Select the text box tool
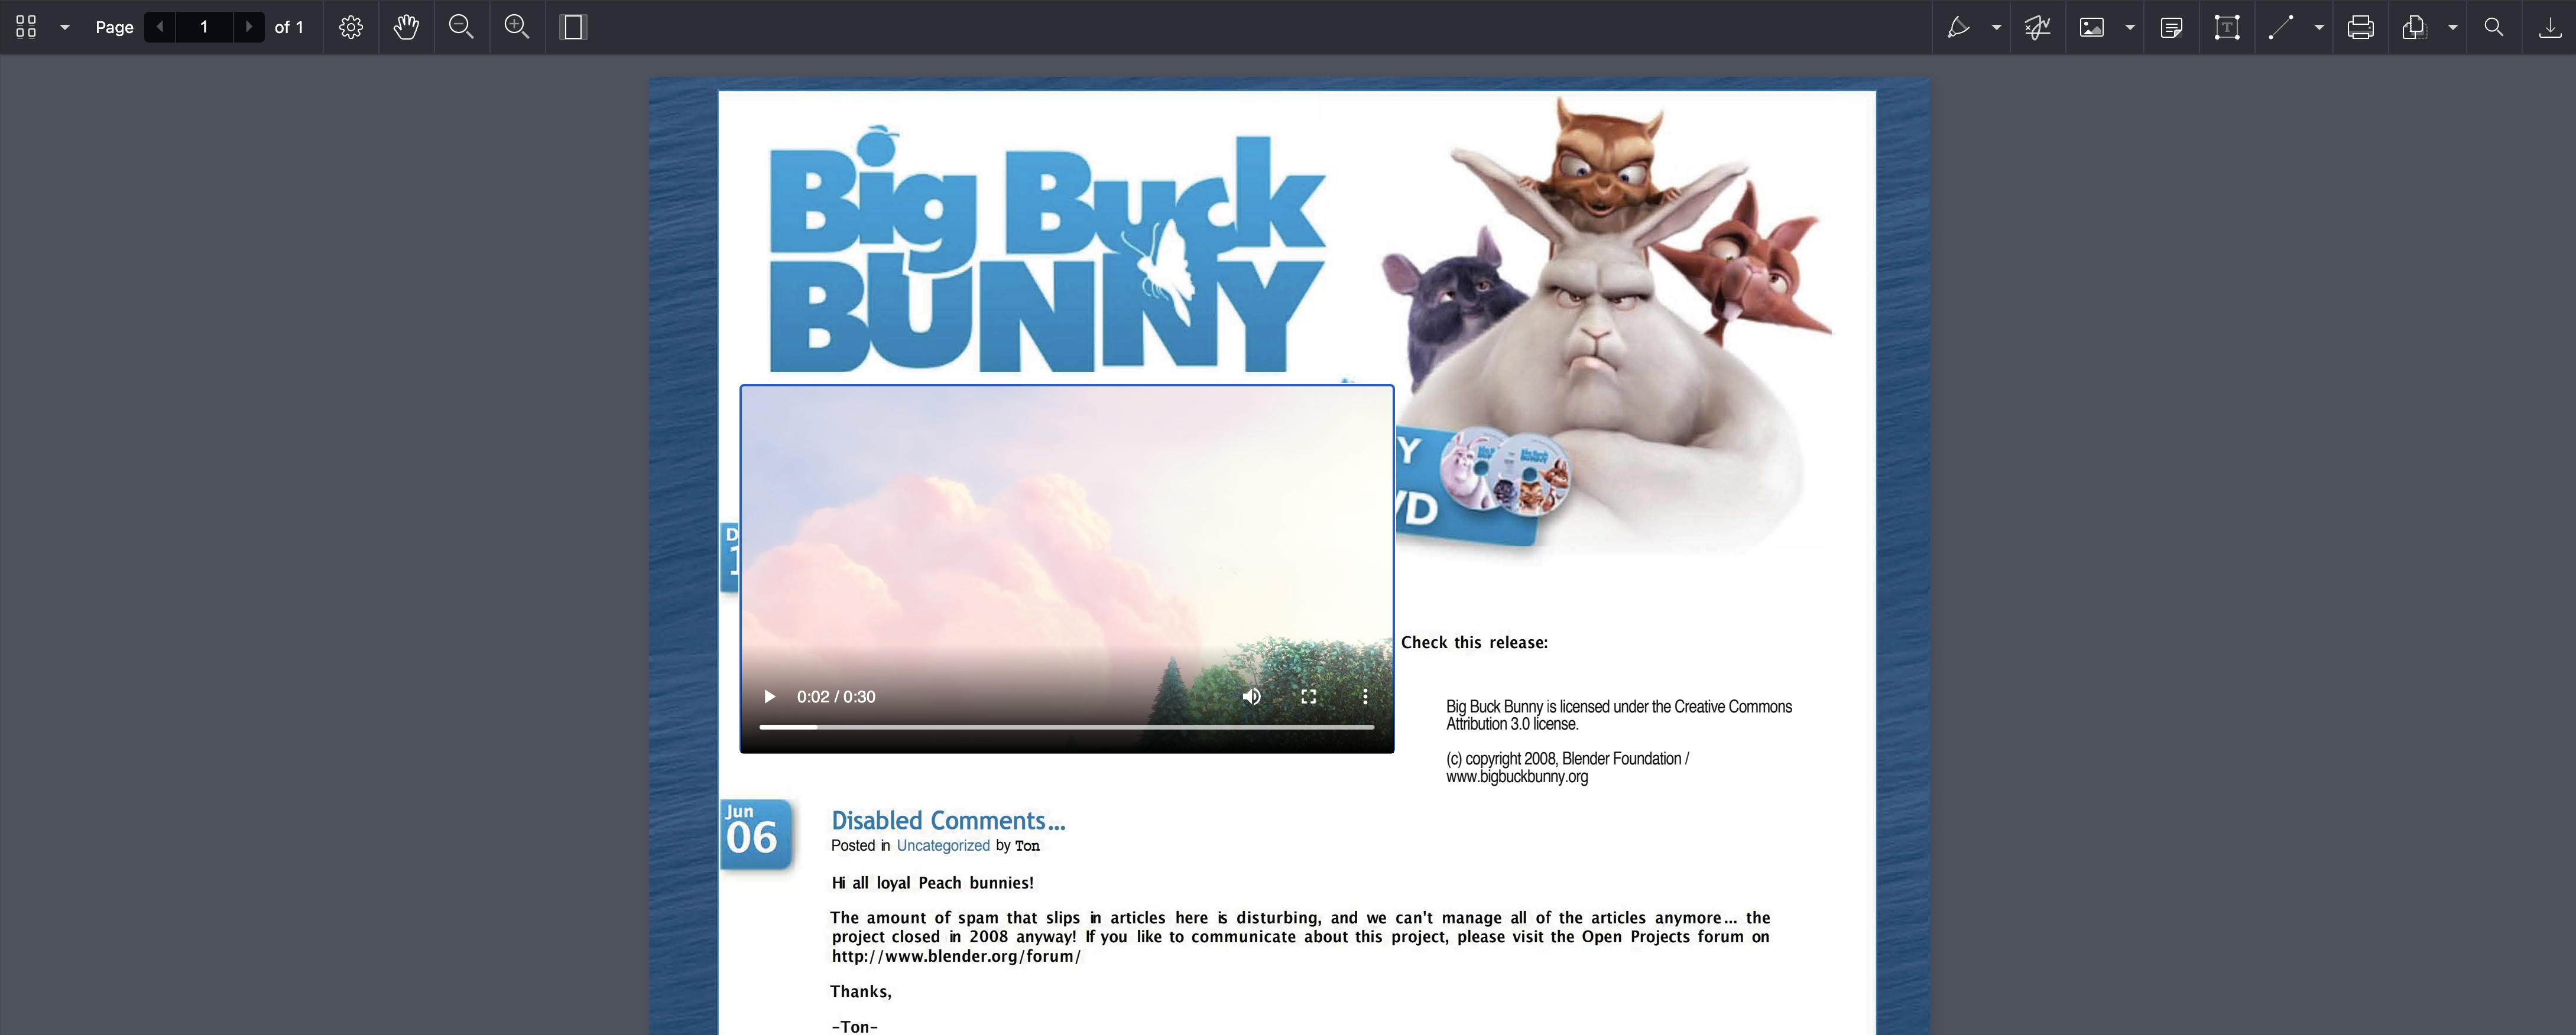The image size is (2576, 1035). coord(2226,27)
